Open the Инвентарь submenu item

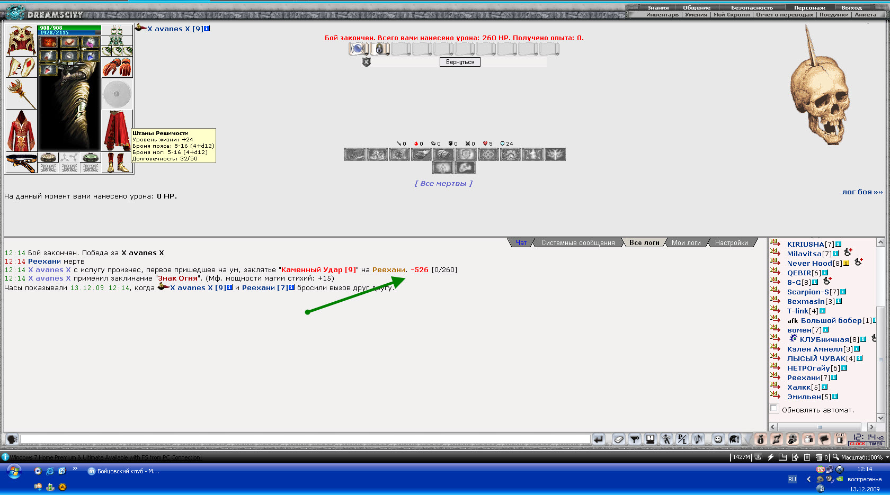pyautogui.click(x=662, y=15)
